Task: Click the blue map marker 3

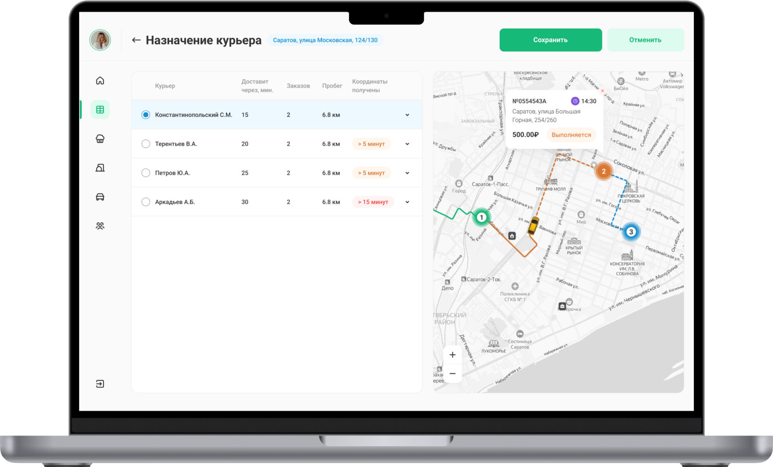Action: 631,232
